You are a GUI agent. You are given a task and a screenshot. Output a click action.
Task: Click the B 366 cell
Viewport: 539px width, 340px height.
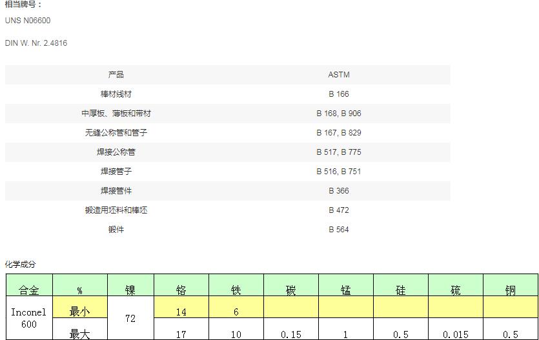tap(339, 190)
